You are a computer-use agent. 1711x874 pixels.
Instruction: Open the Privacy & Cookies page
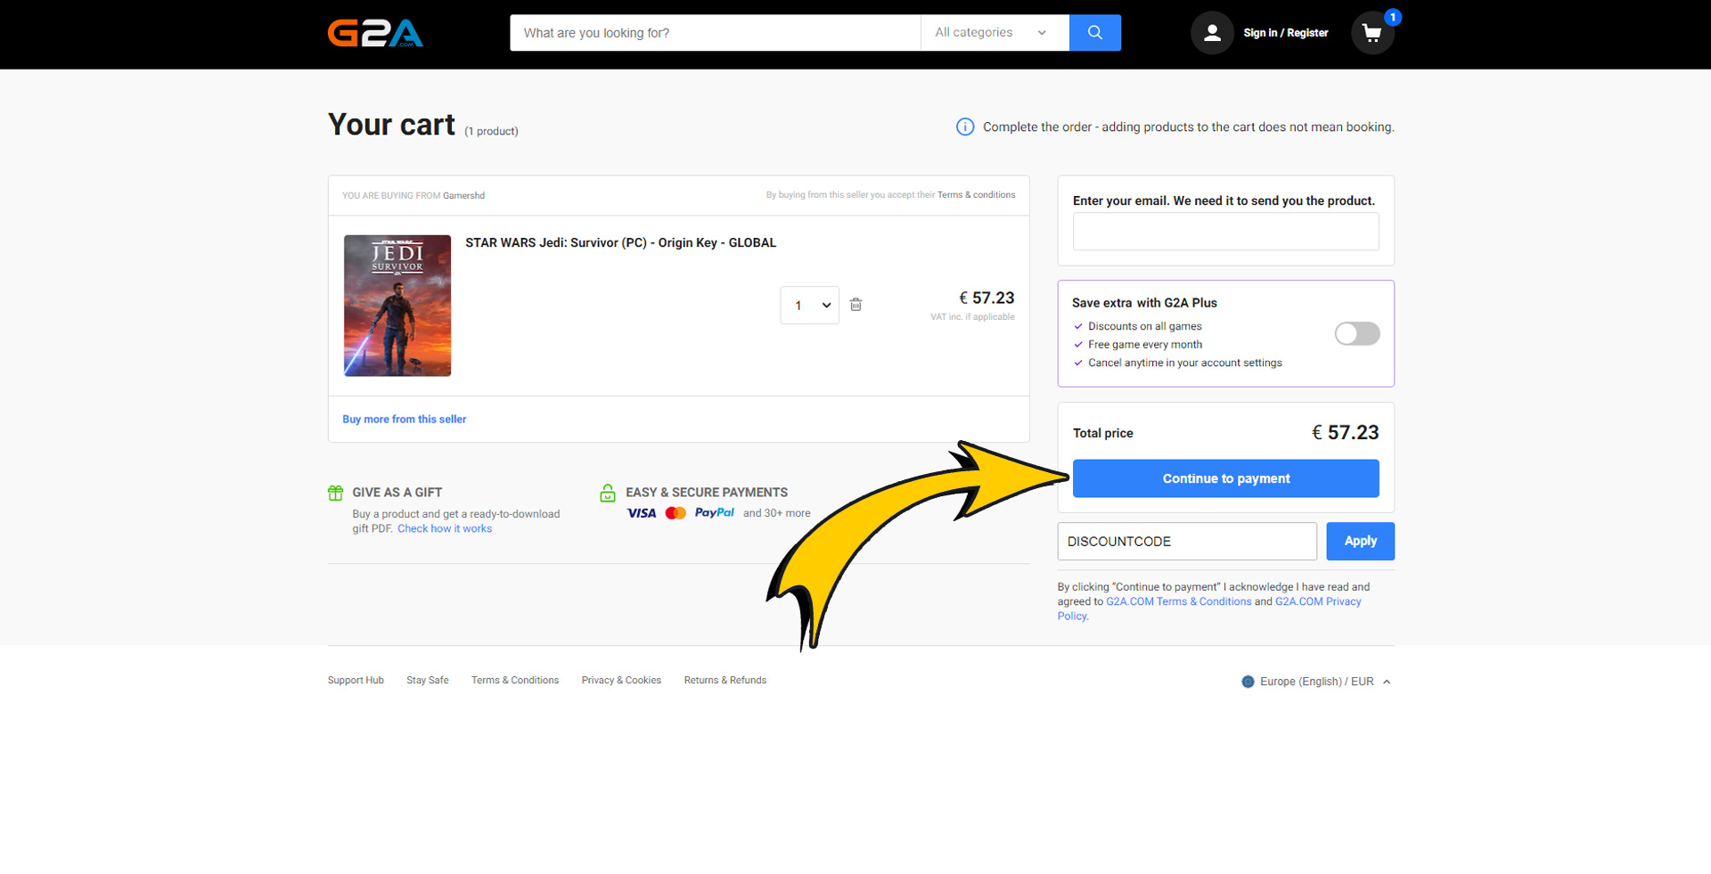tap(621, 680)
